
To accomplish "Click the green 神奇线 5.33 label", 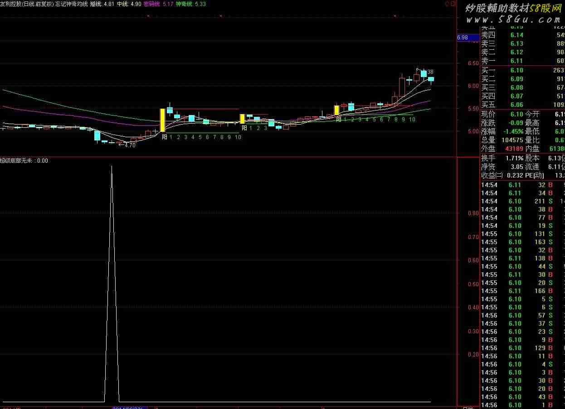I will point(191,4).
